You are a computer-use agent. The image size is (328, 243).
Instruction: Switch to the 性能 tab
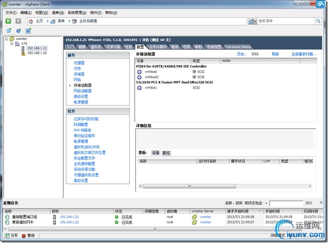[129, 47]
